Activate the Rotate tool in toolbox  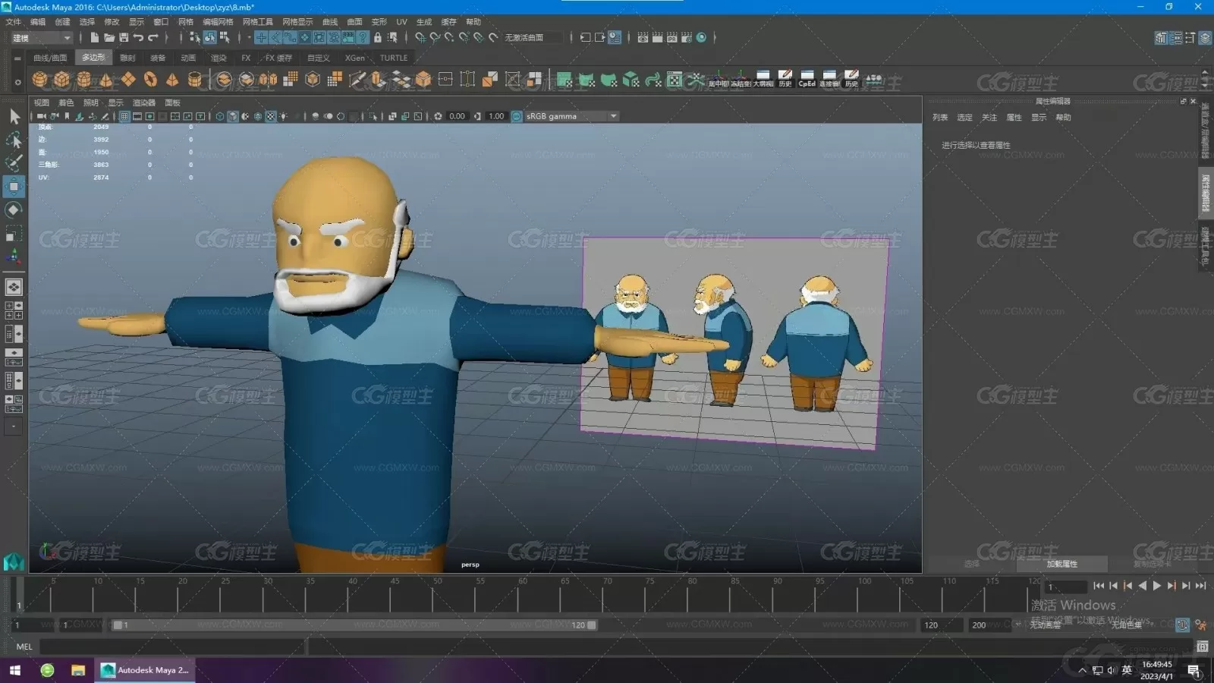[14, 209]
